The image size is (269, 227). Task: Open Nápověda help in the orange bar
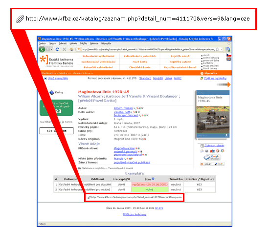click(209, 73)
